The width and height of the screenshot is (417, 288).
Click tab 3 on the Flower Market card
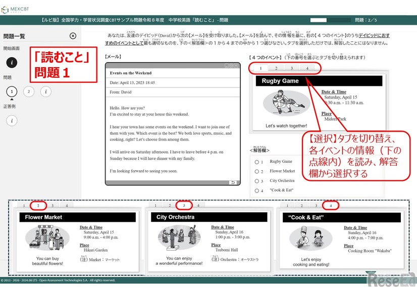click(52, 206)
